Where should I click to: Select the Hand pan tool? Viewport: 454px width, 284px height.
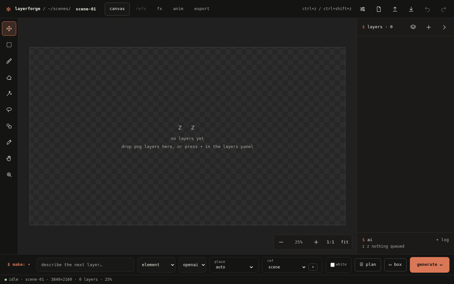(x=9, y=158)
